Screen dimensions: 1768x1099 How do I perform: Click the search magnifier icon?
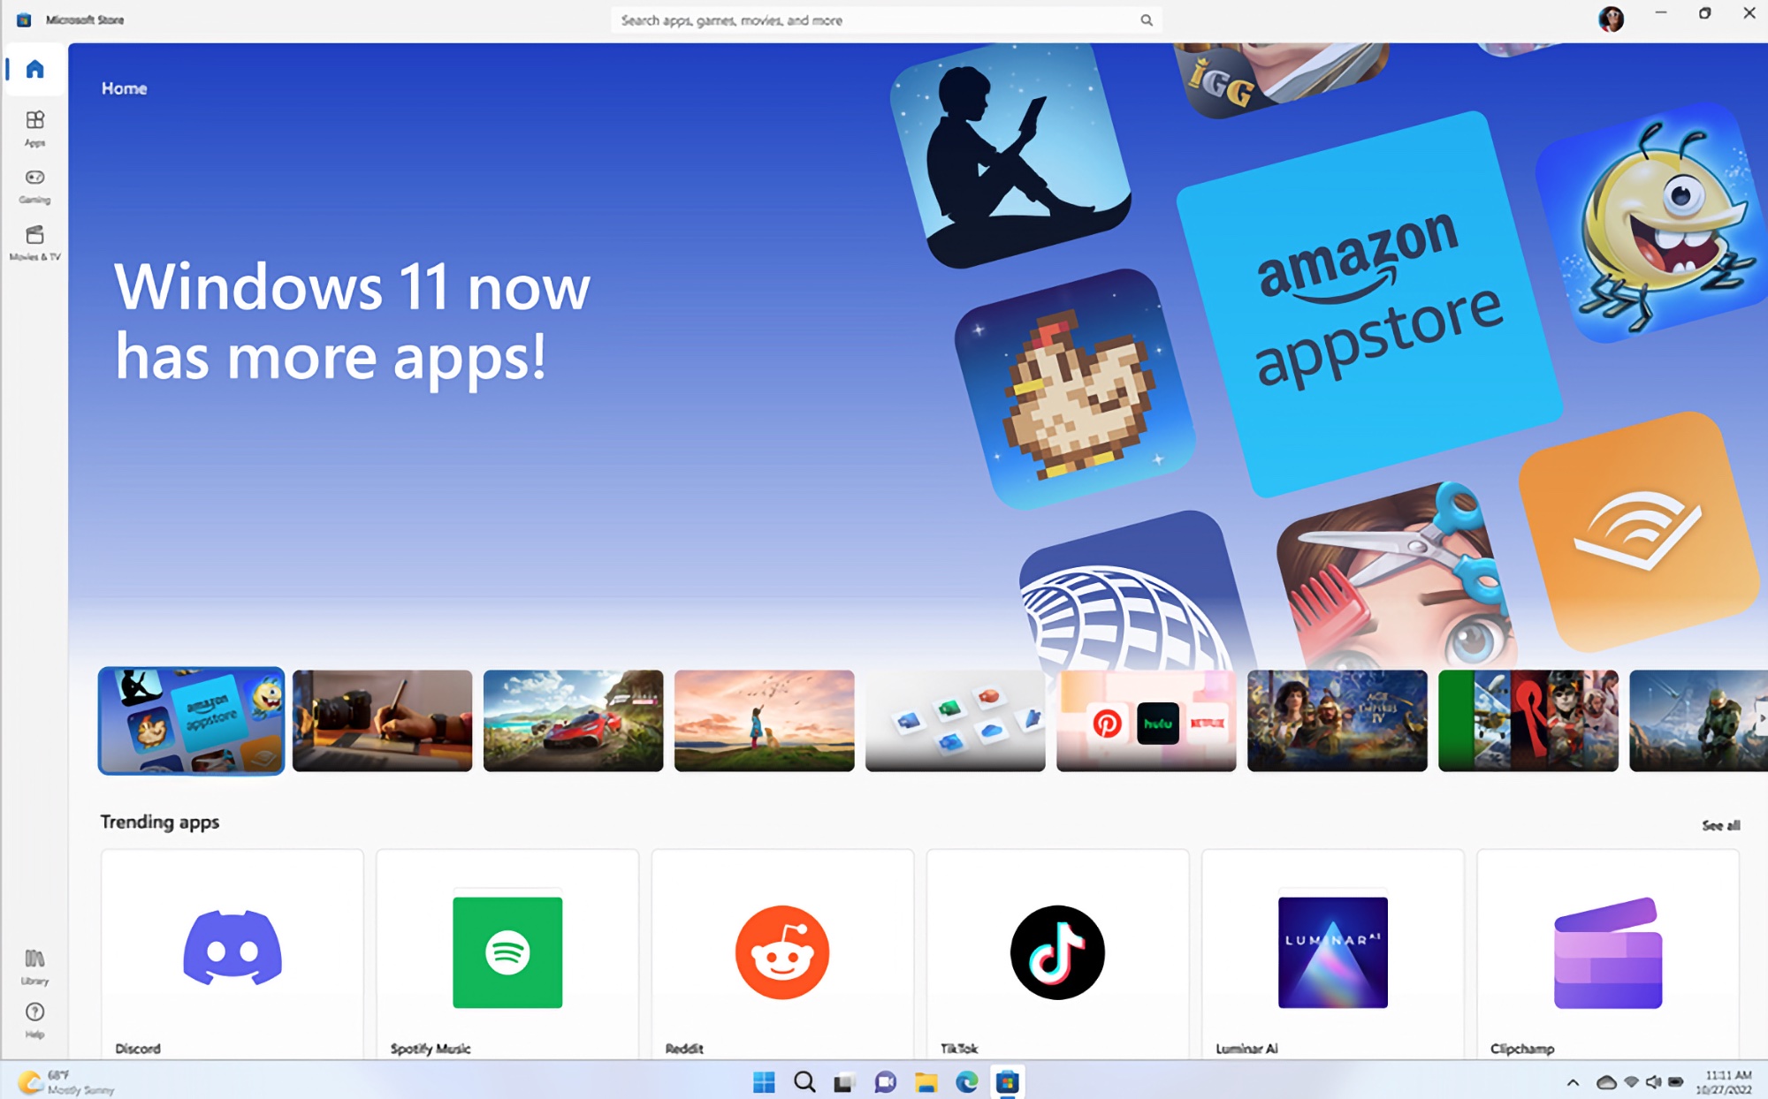(x=1146, y=20)
